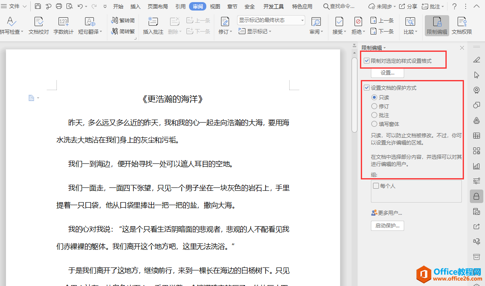The width and height of the screenshot is (485, 286).
Task: Open the 开发工具 tab
Action: pos(273,6)
